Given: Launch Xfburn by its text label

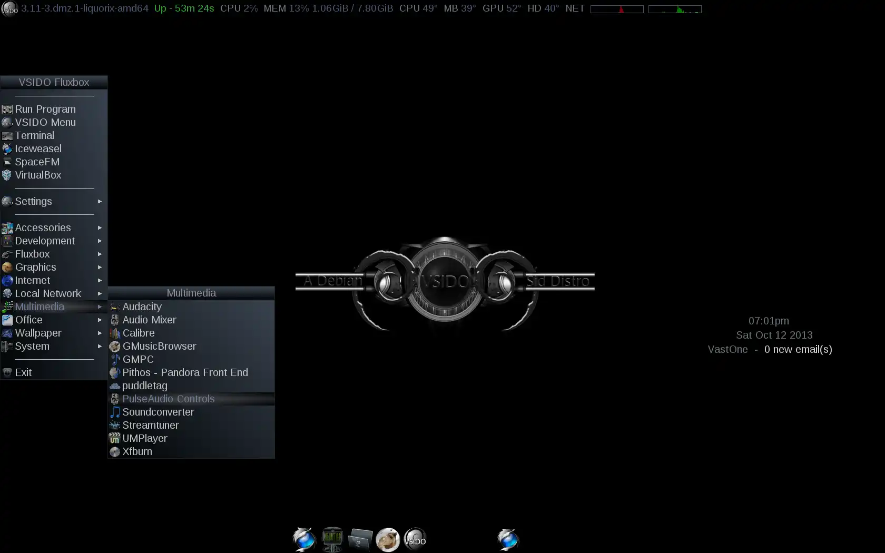Looking at the screenshot, I should (137, 451).
